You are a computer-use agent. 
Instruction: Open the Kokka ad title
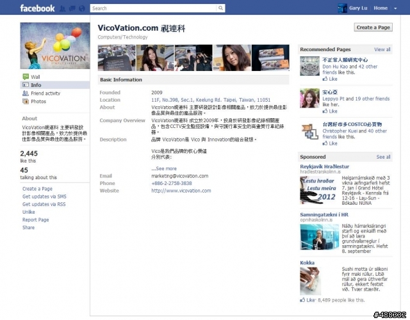tap(307, 262)
